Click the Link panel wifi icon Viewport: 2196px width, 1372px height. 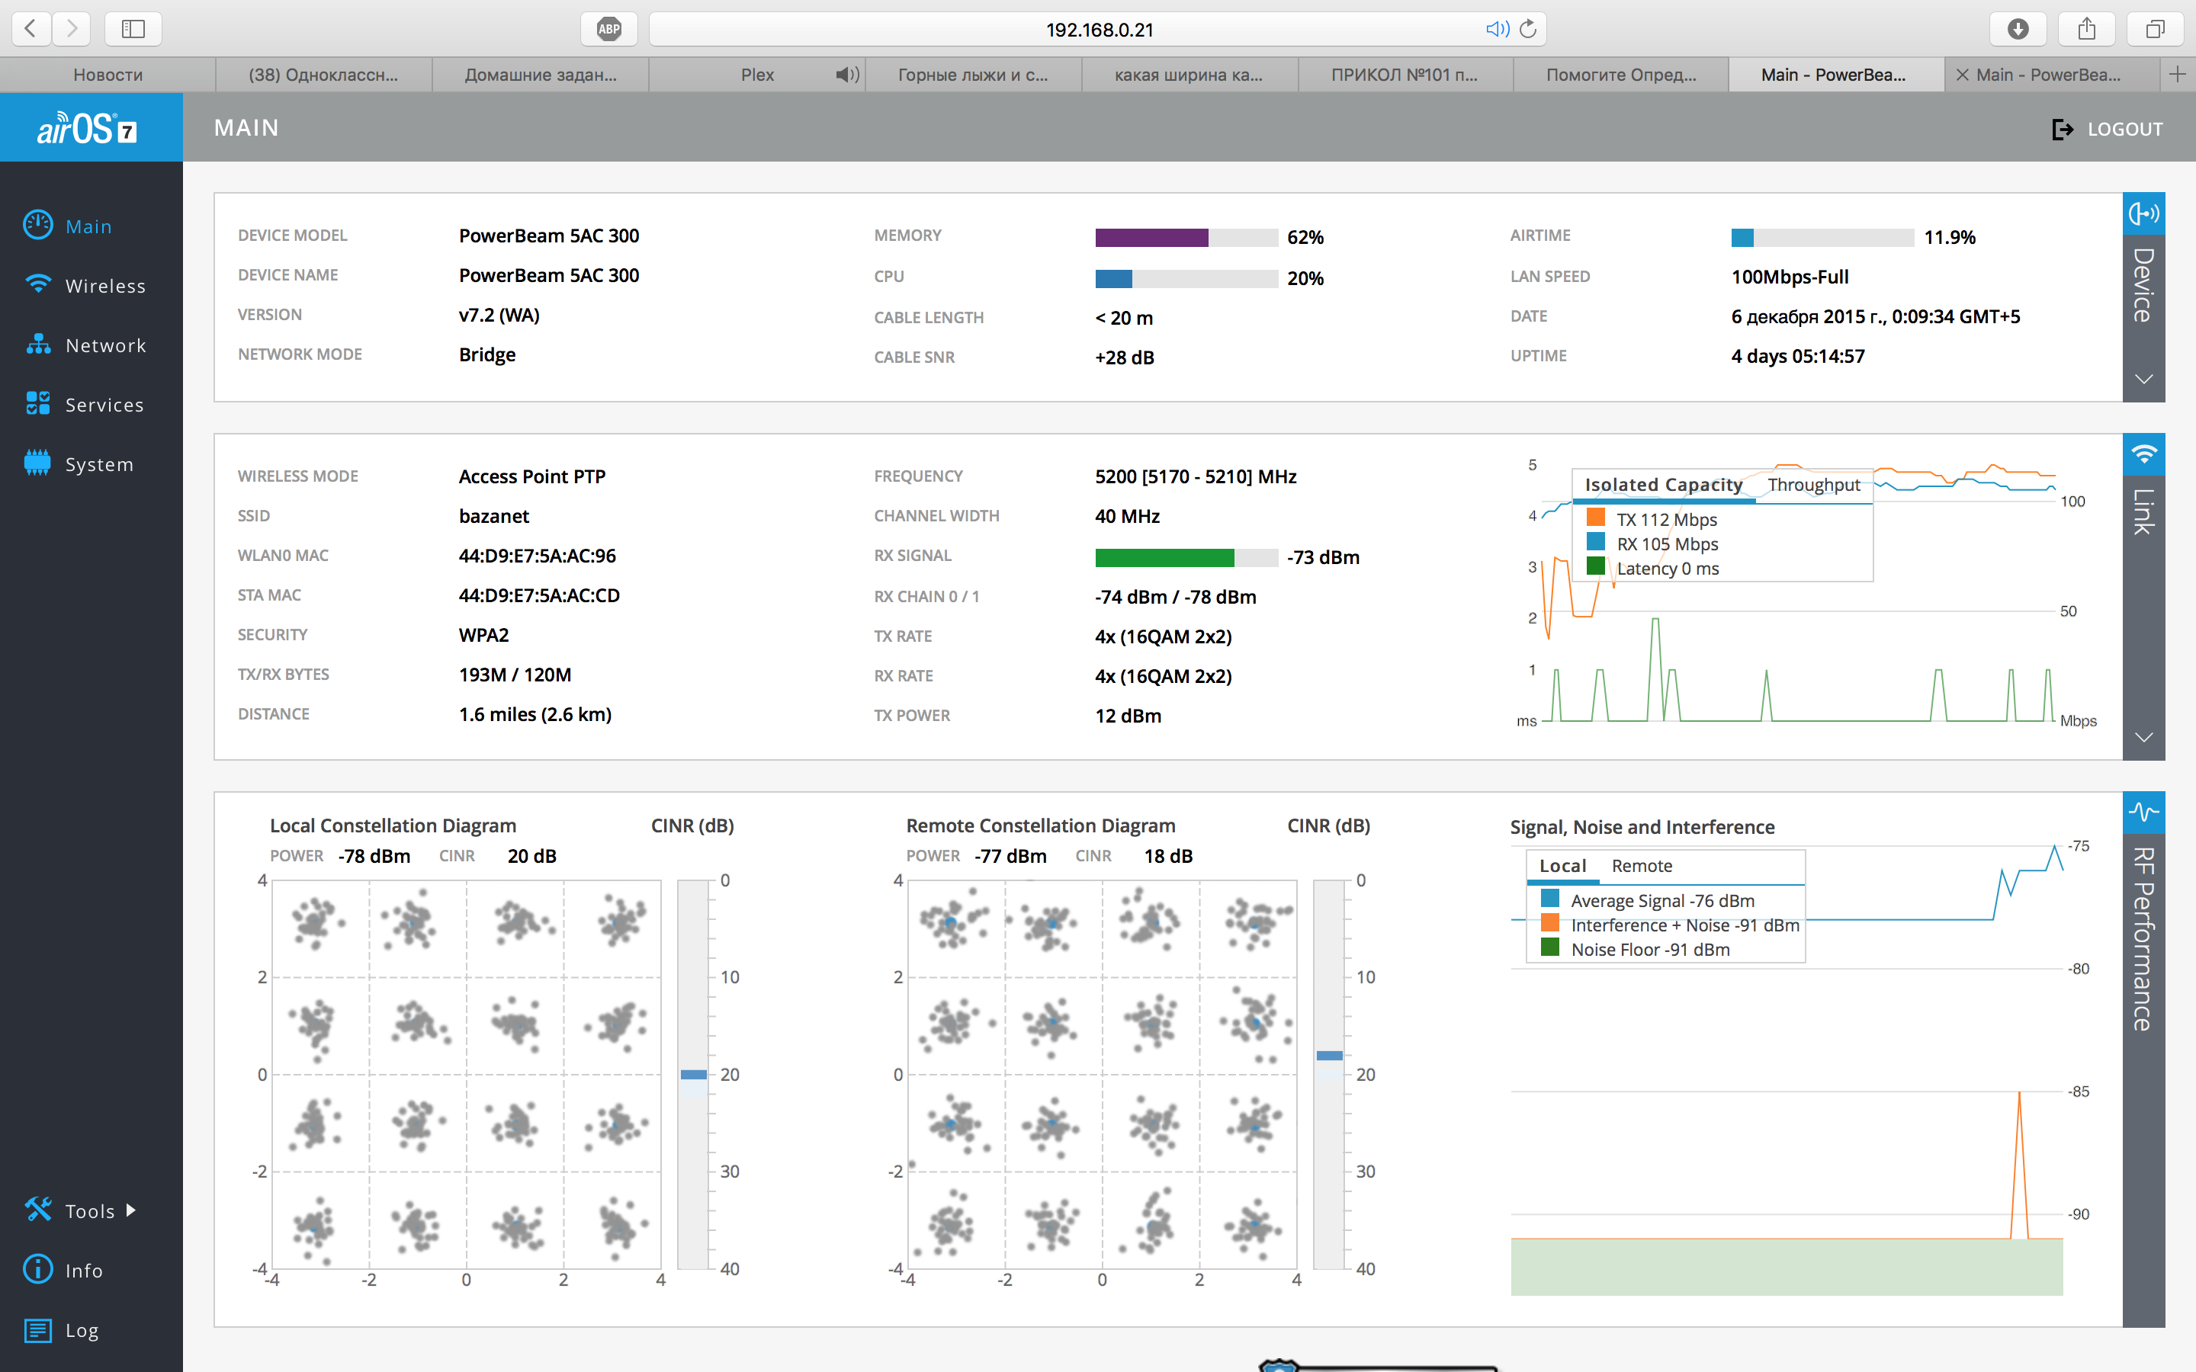pyautogui.click(x=2143, y=454)
